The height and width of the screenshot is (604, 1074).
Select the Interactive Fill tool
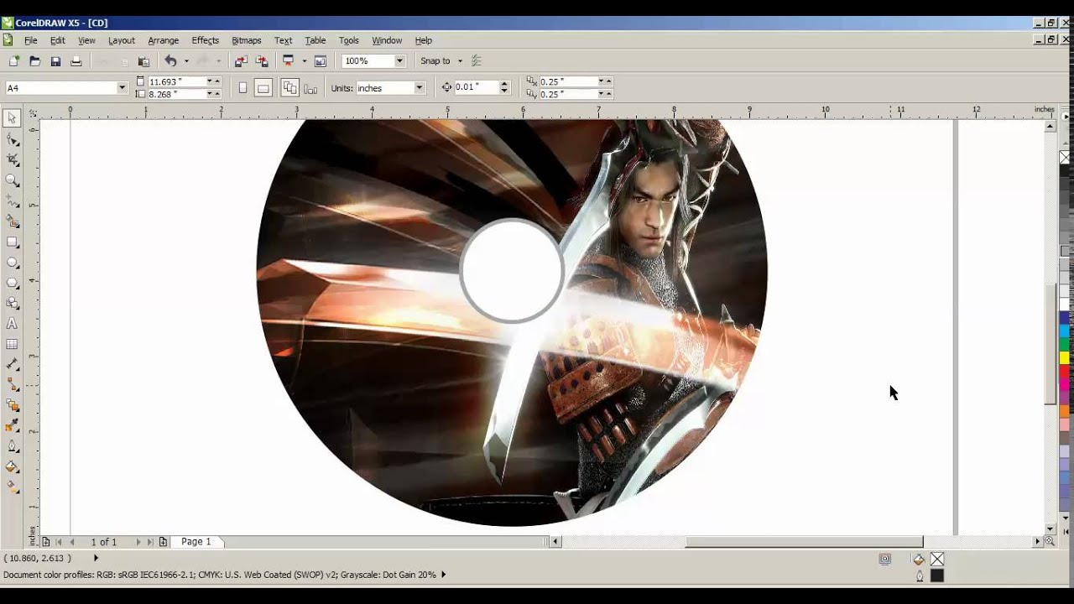(13, 487)
